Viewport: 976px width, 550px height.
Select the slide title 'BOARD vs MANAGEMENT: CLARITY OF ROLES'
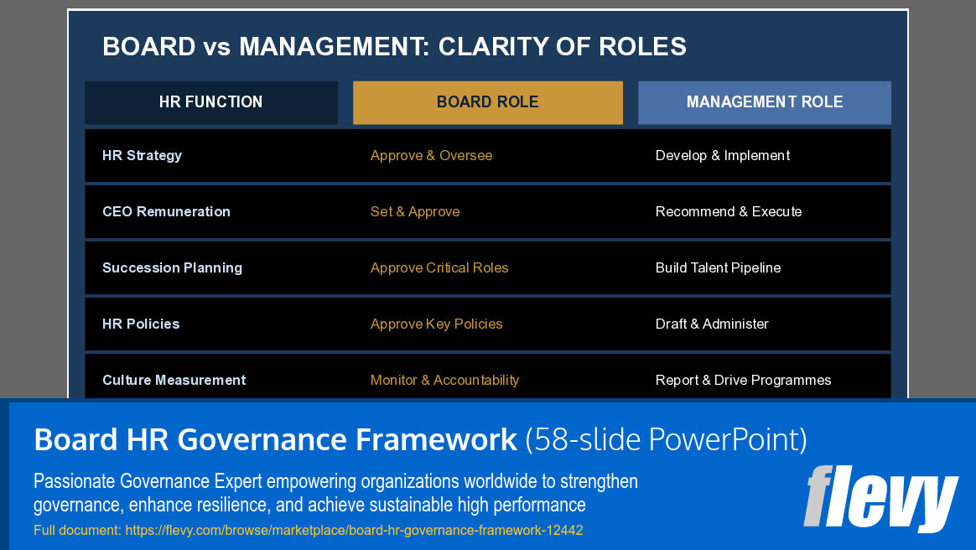point(394,47)
